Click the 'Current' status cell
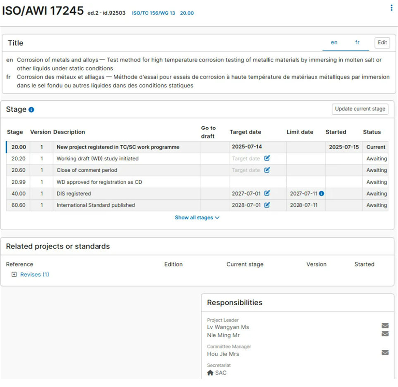This screenshot has height=387, width=398. pos(376,147)
